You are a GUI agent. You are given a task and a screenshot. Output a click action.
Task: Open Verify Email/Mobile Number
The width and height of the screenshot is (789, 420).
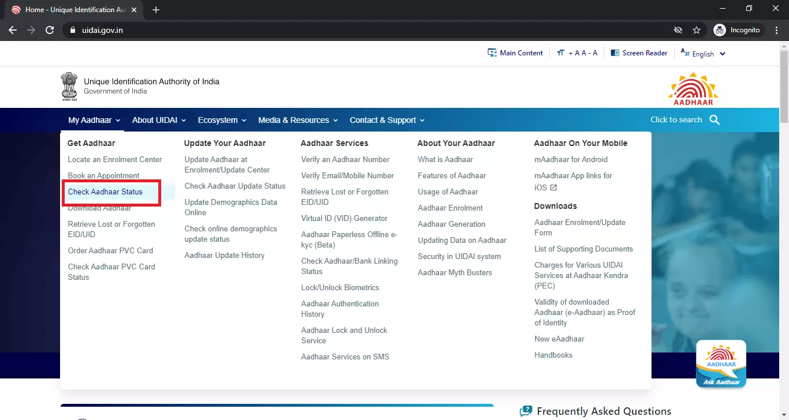pyautogui.click(x=347, y=175)
